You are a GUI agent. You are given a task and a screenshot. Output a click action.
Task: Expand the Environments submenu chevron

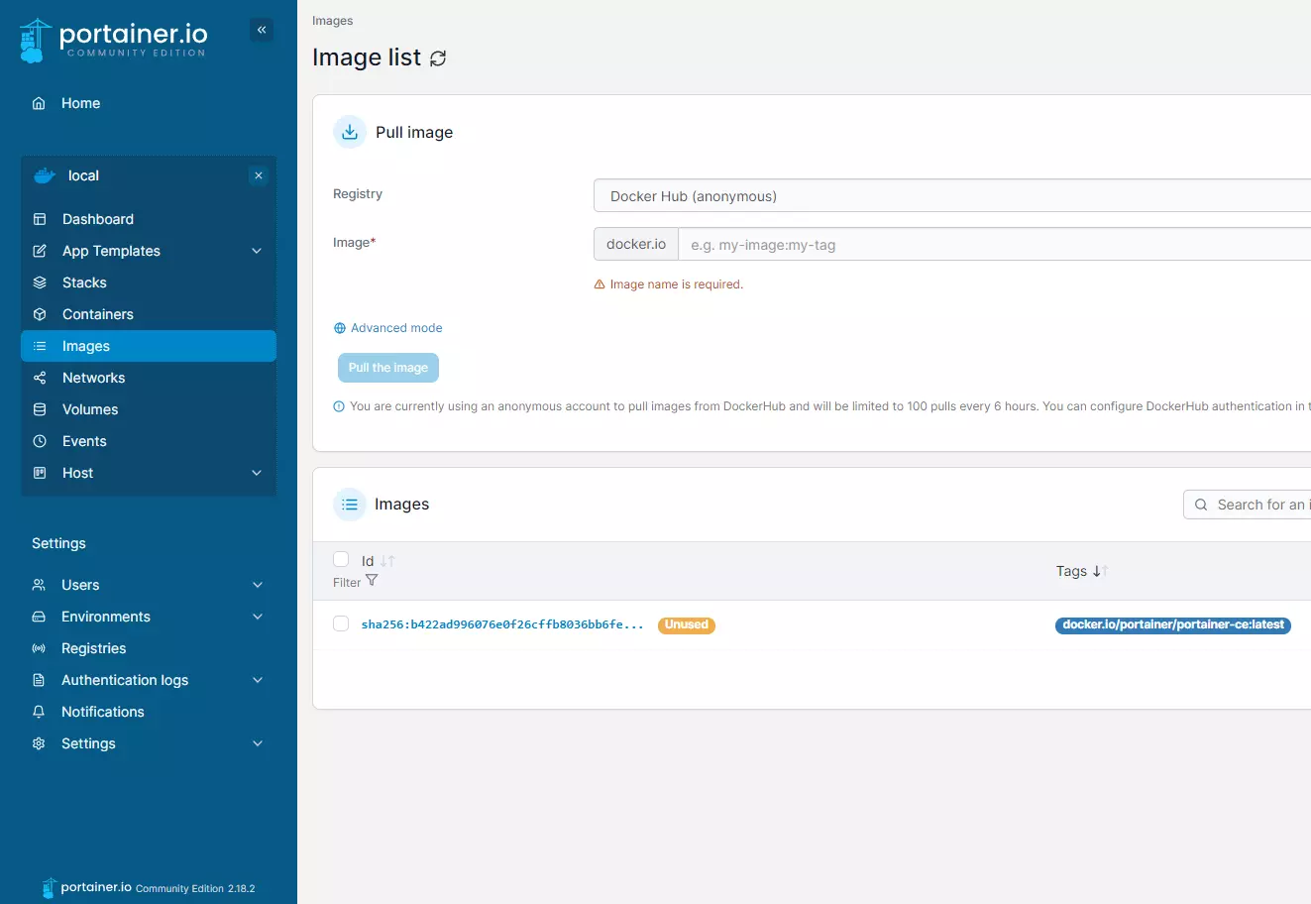pyautogui.click(x=258, y=617)
